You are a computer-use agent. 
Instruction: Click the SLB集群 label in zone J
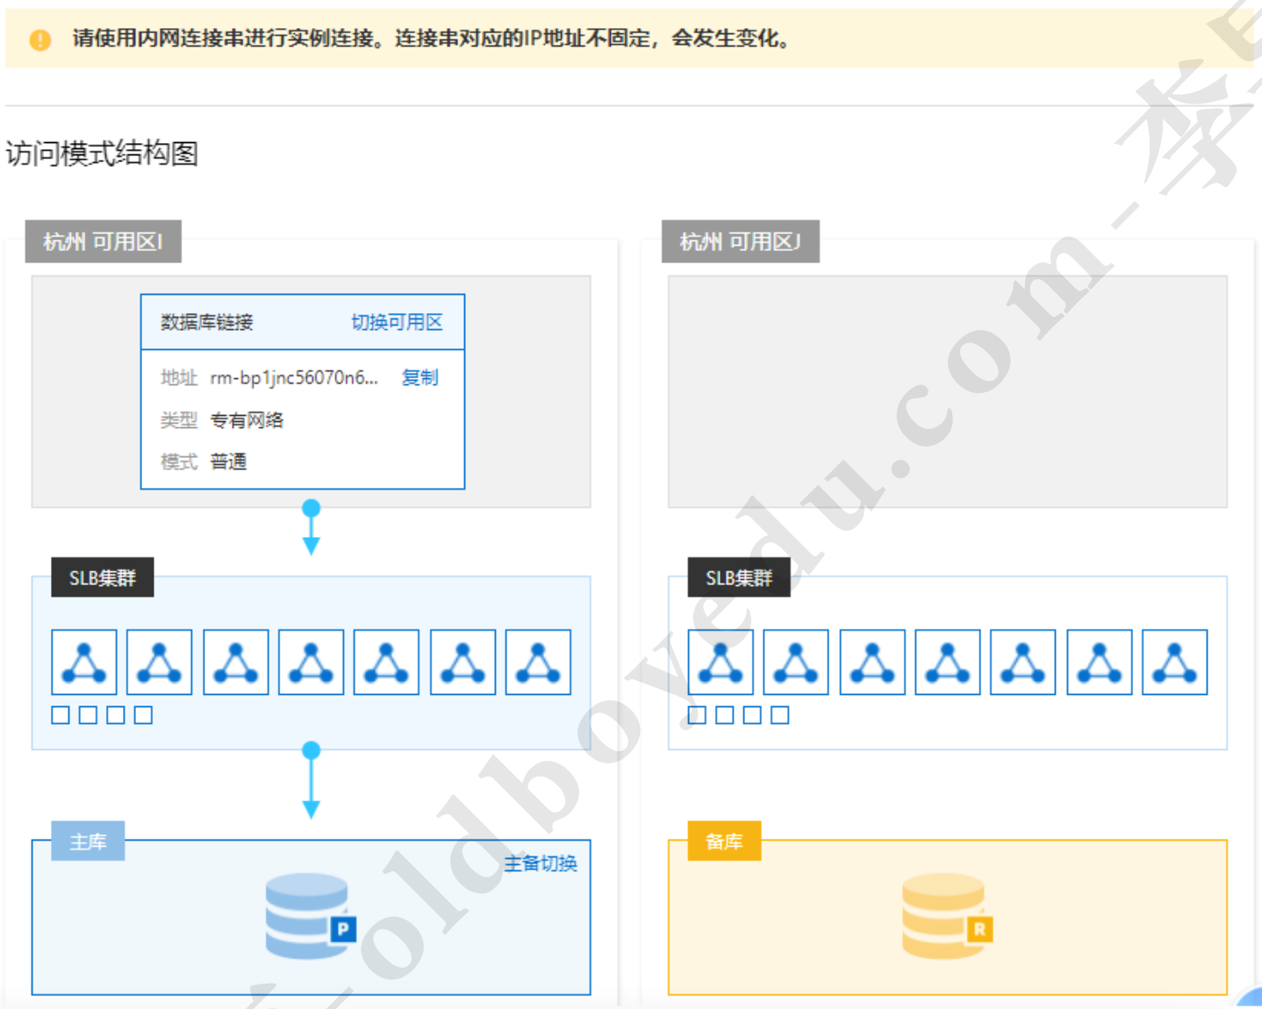click(739, 577)
